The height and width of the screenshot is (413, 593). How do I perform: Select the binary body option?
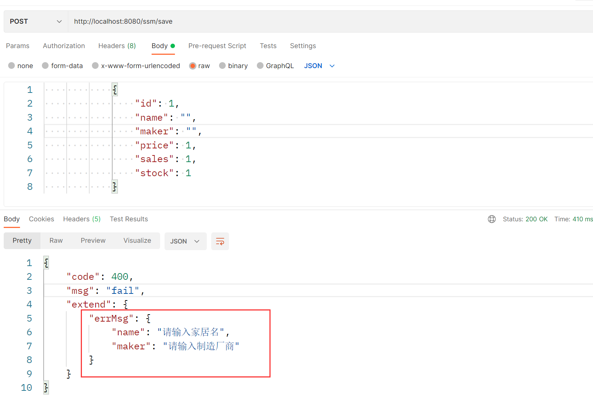(233, 66)
